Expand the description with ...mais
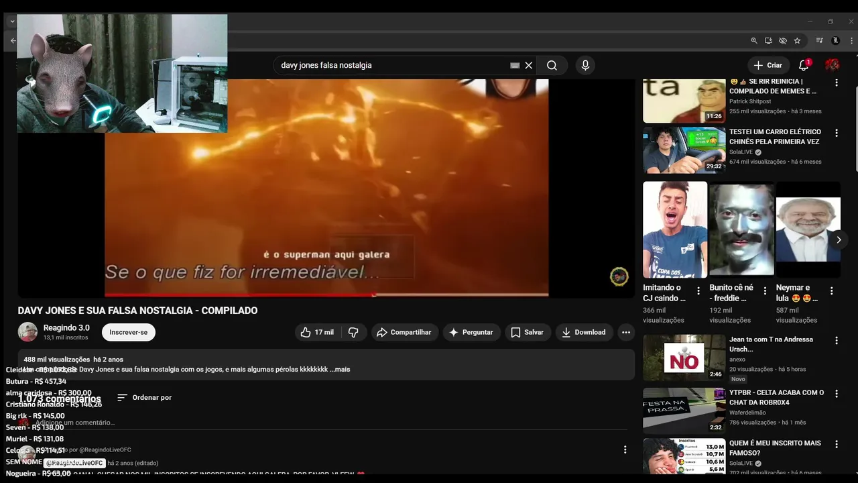The height and width of the screenshot is (483, 858). (339, 369)
